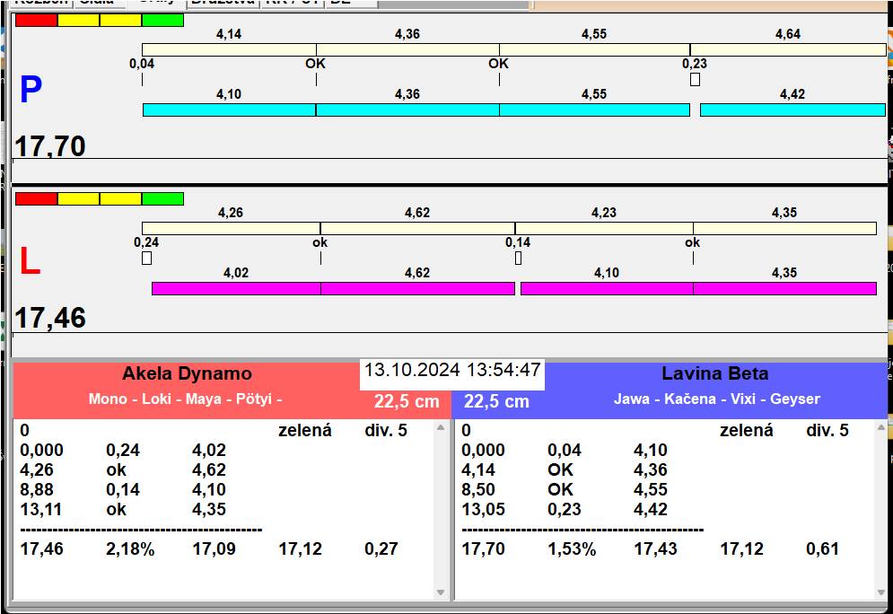The image size is (893, 614).
Task: Click the magenta 4,02 segment in lane L
Action: click(235, 288)
